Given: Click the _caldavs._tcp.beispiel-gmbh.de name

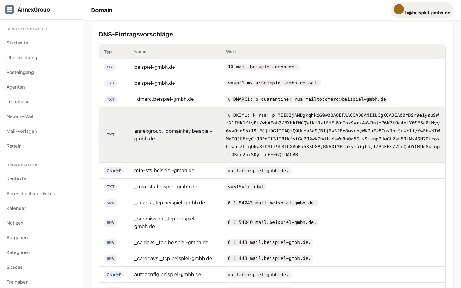Looking at the screenshot, I should (171, 242).
